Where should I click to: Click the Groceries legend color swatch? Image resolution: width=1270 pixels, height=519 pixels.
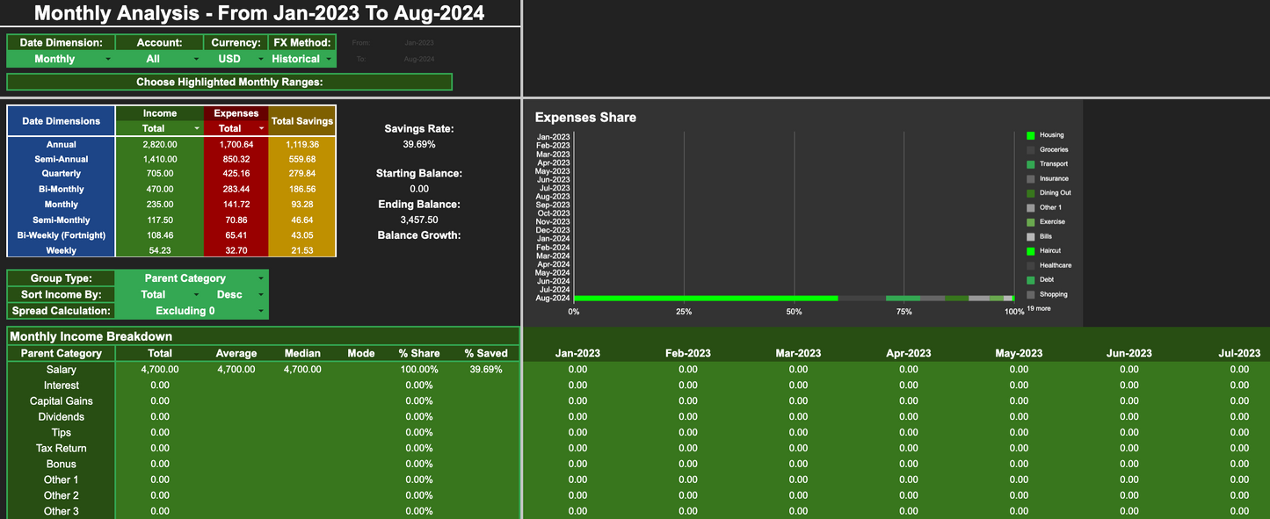click(x=1030, y=150)
